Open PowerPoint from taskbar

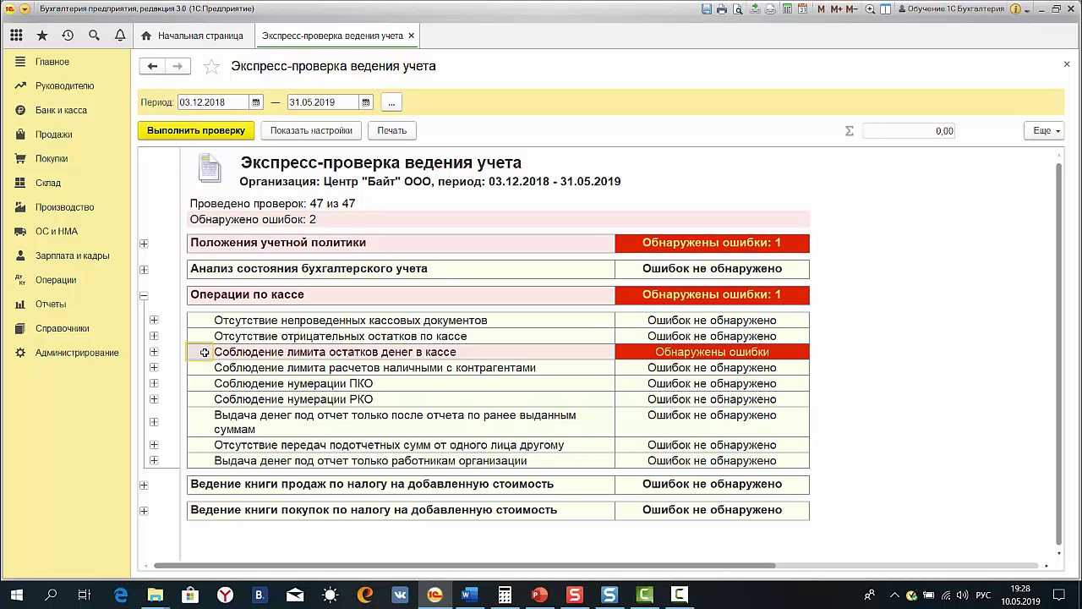click(539, 595)
